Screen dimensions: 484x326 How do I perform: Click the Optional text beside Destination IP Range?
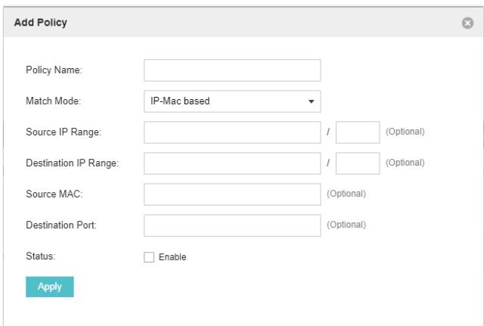pyautogui.click(x=405, y=163)
